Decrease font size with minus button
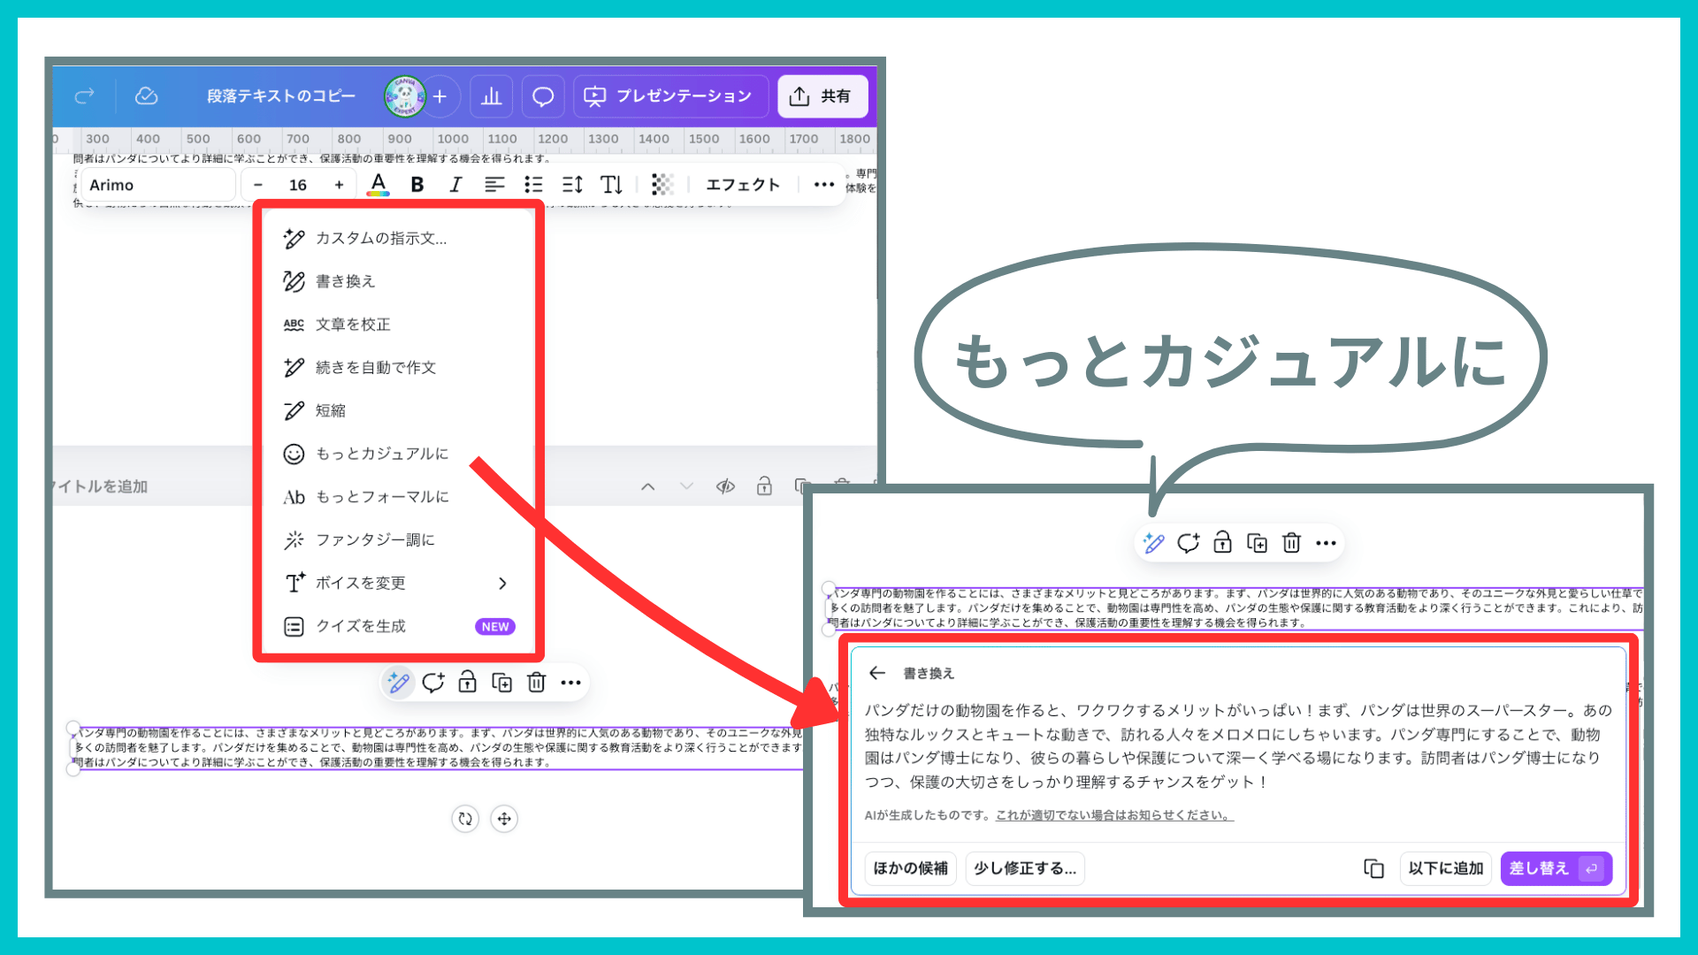This screenshot has width=1698, height=955. pyautogui.click(x=258, y=185)
